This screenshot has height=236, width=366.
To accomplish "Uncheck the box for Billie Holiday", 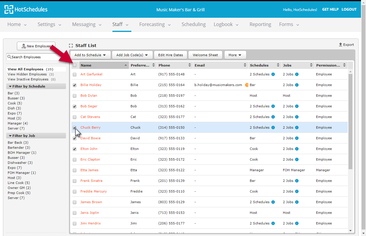I will point(75,85).
